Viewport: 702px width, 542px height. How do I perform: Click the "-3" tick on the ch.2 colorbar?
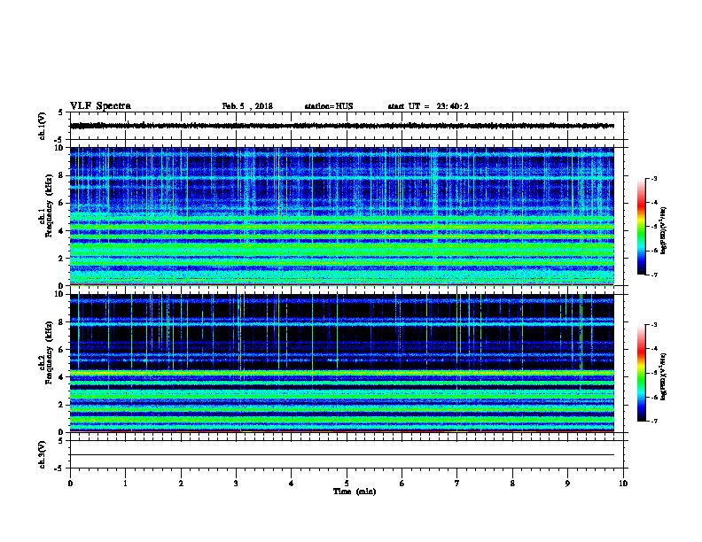654,325
